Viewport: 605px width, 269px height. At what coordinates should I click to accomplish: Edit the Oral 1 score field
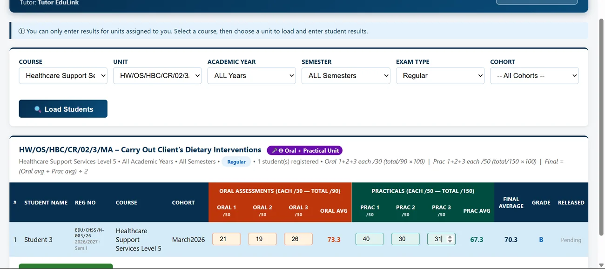click(227, 239)
